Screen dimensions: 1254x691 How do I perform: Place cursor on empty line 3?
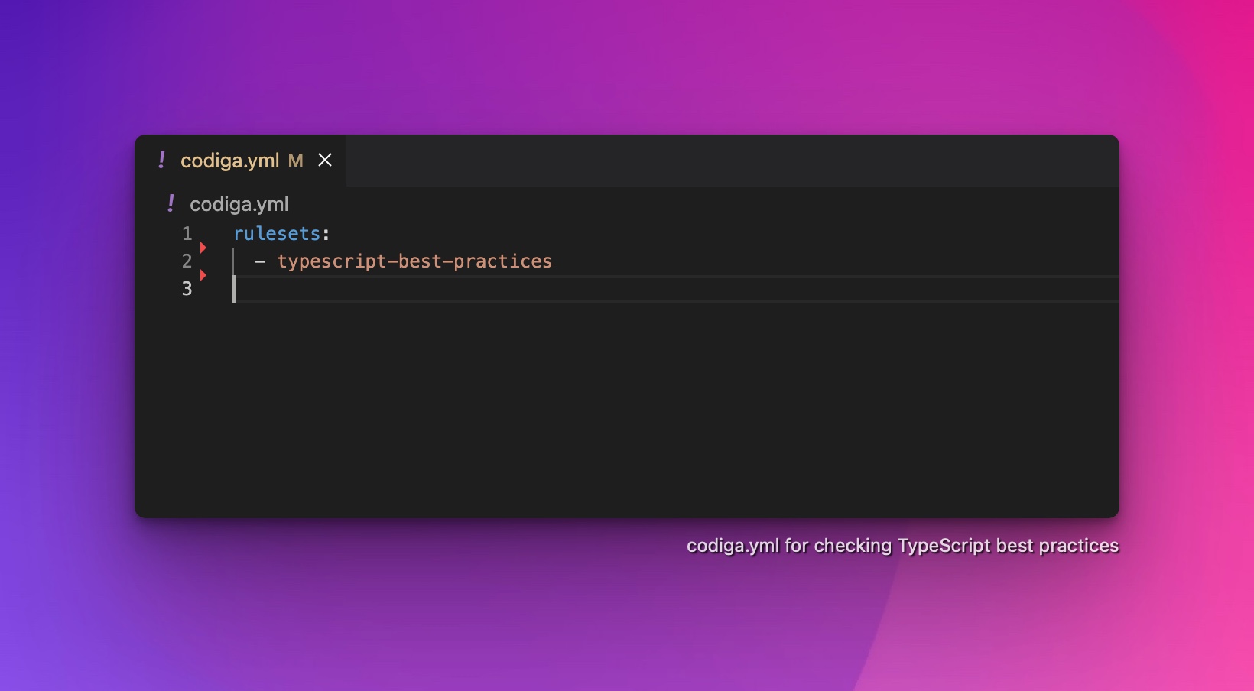pyautogui.click(x=676, y=289)
